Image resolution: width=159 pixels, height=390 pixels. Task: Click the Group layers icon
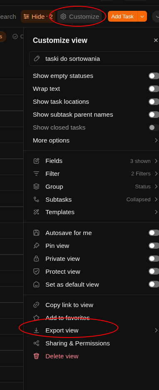click(37, 187)
